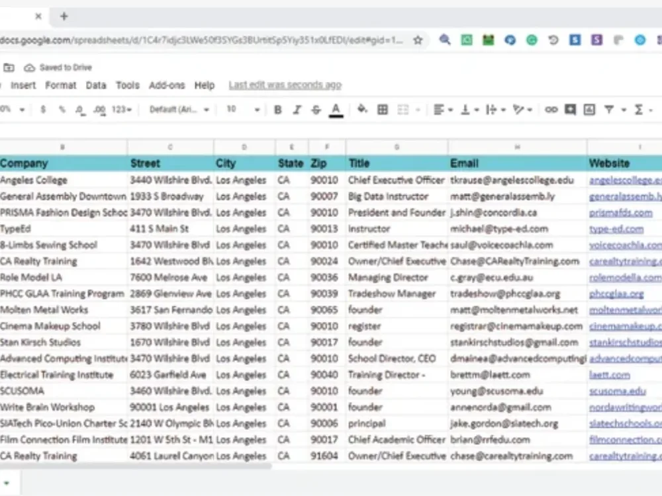Open the text wrapping dropdown
This screenshot has height=496, width=662.
coord(496,110)
